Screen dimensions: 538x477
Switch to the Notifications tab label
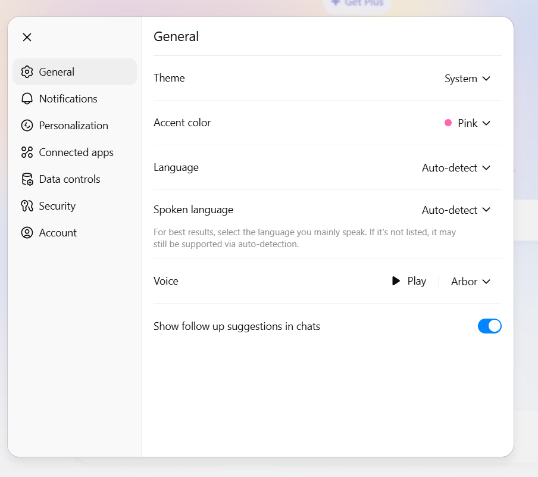click(x=68, y=99)
